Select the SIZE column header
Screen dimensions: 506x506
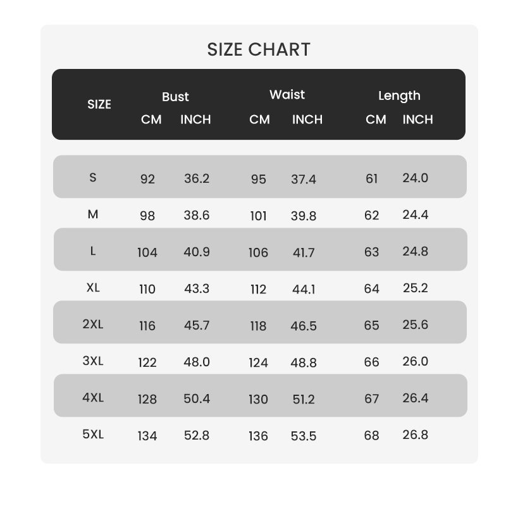99,104
